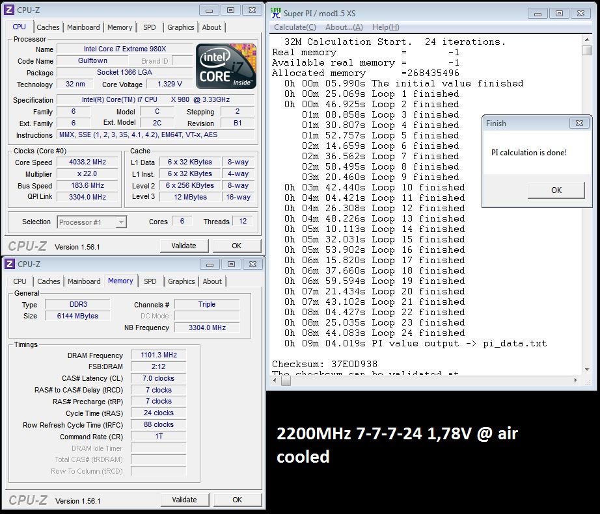This screenshot has height=514, width=600.
Task: Select SPD tab in bottom CPU-Z window
Action: pos(150,281)
